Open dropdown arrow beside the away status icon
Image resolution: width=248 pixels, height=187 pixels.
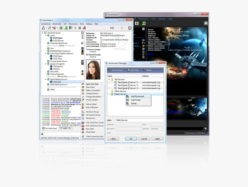[x=57, y=28]
